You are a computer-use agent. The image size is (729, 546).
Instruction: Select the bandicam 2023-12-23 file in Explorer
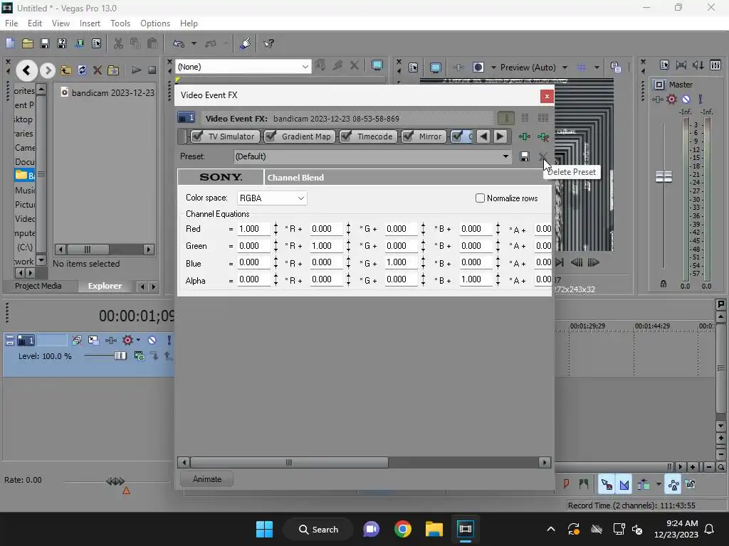[108, 93]
